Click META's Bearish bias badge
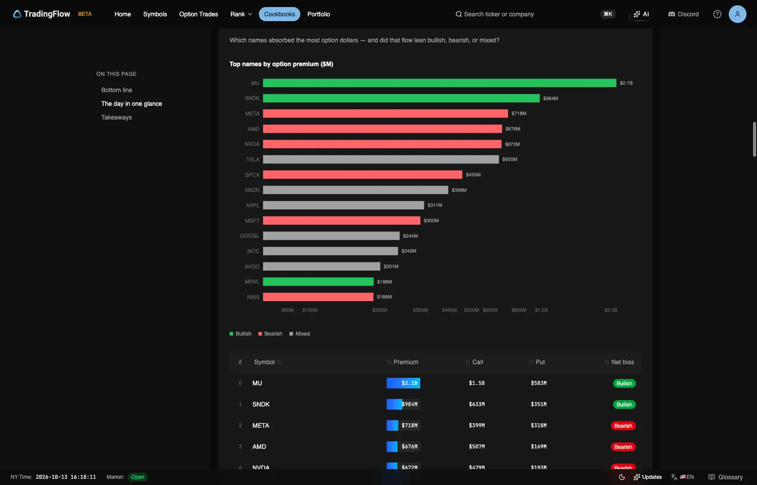 (x=623, y=426)
